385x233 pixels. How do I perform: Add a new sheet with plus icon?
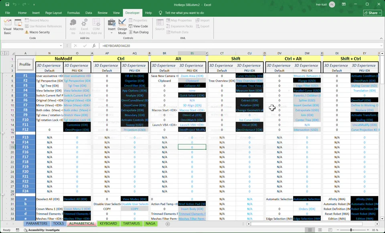tap(168, 224)
